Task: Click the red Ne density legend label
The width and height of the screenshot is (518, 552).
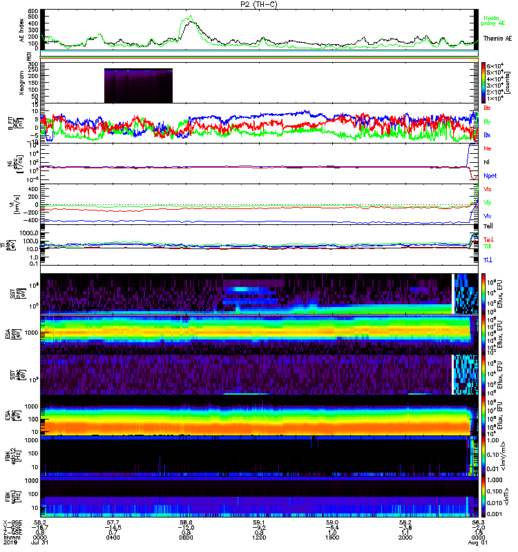Action: point(488,148)
